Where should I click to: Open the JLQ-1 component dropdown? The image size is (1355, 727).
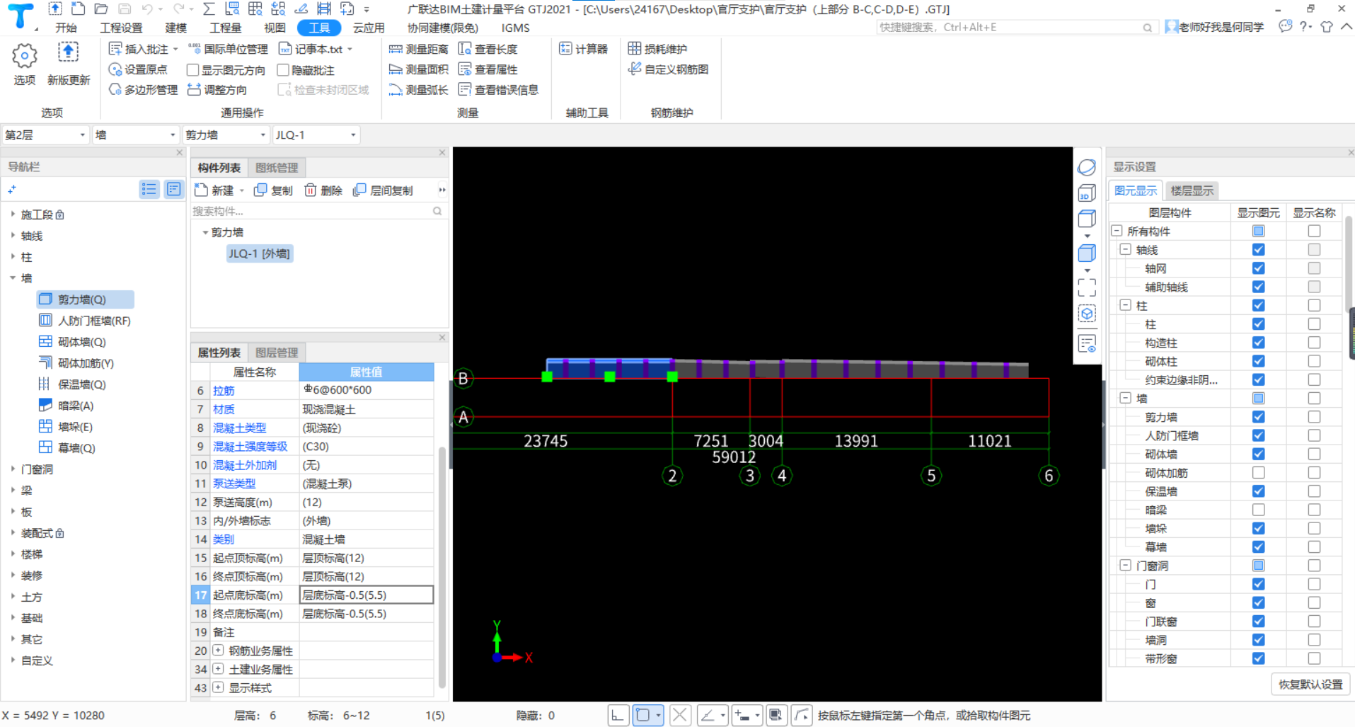click(316, 134)
